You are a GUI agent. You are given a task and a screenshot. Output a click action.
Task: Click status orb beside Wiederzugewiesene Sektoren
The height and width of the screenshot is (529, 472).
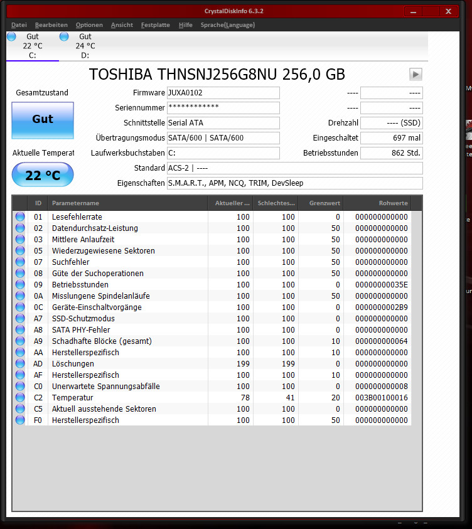20,250
